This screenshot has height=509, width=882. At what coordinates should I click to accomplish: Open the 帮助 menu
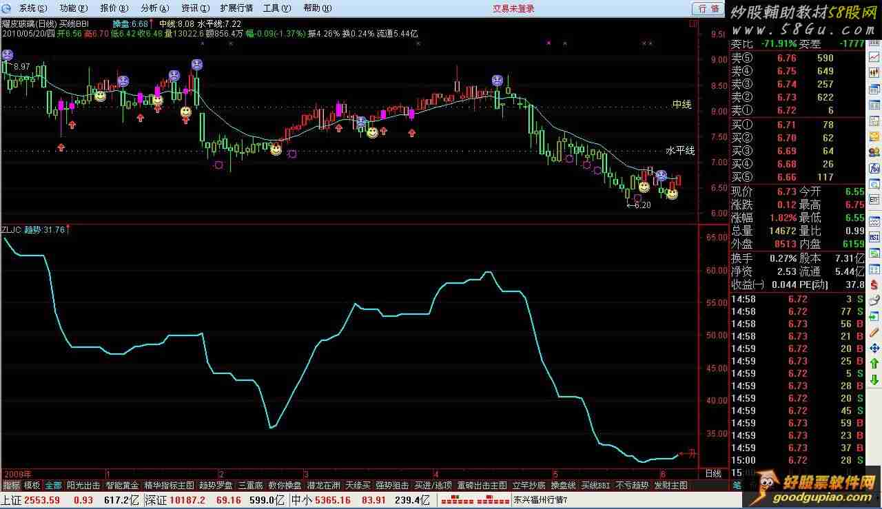[318, 8]
